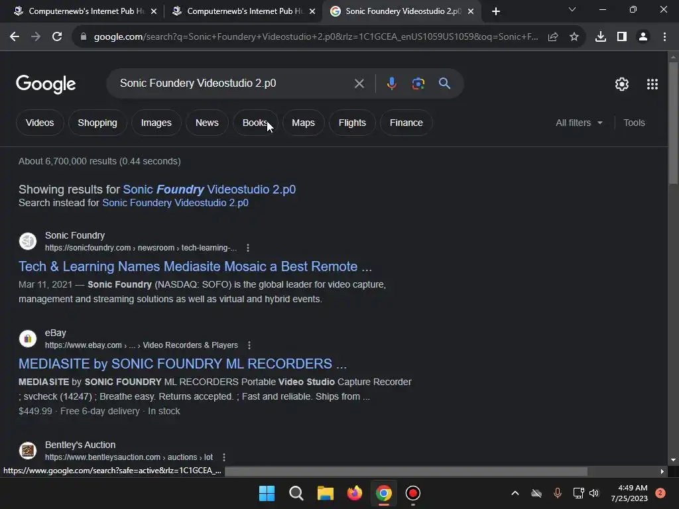The height and width of the screenshot is (509, 679).
Task: Bookmark this page with the star
Action: point(574,37)
